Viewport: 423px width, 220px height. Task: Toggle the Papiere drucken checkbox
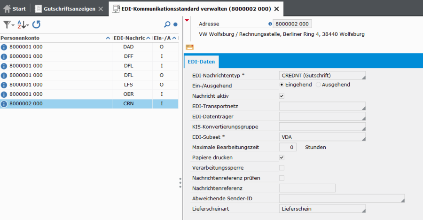[x=282, y=157]
